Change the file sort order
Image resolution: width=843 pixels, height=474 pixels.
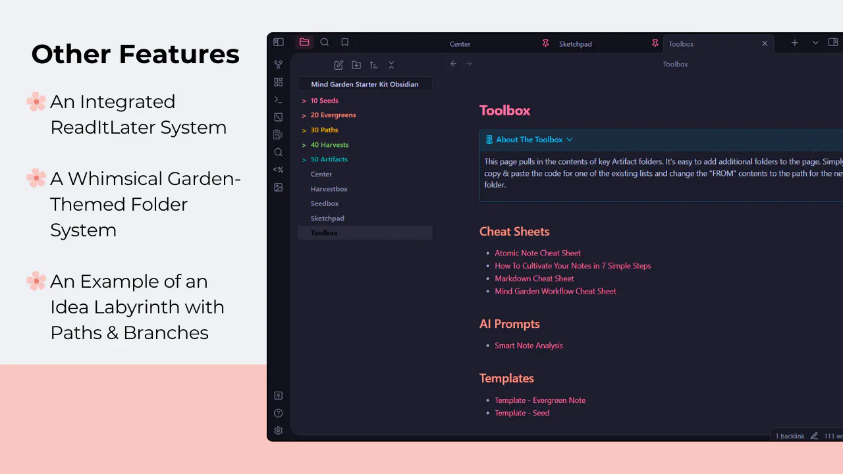373,65
